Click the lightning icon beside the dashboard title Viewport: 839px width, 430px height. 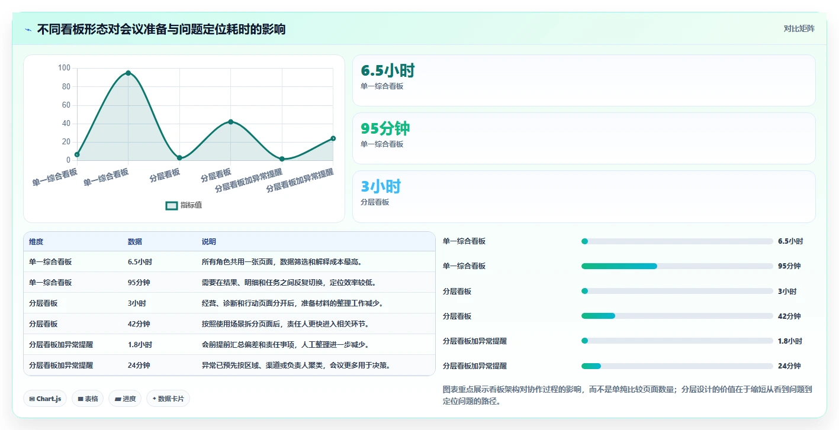tap(28, 29)
